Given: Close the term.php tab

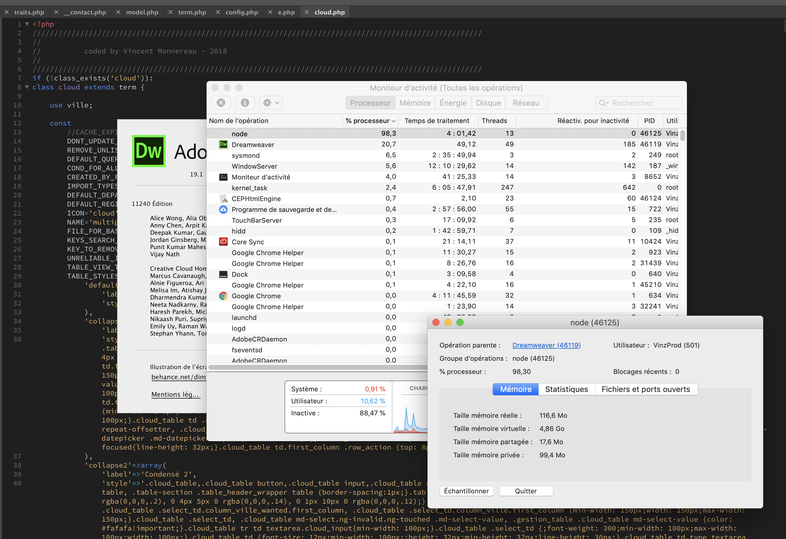Looking at the screenshot, I should click(171, 12).
